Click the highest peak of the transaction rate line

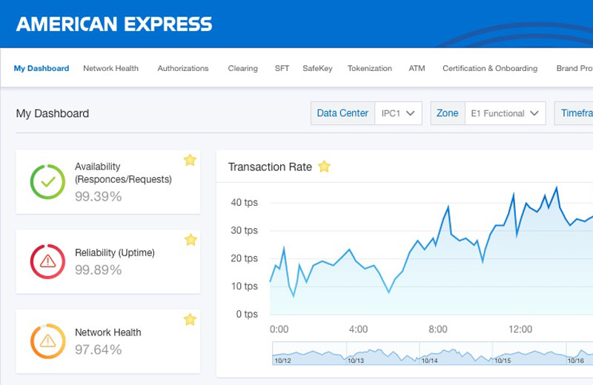click(557, 187)
